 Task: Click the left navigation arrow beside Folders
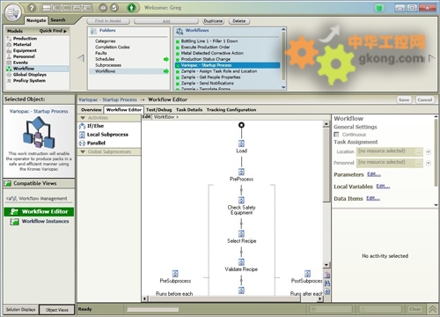(81, 58)
